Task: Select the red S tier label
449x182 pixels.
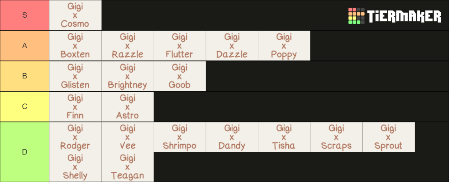Action: 25,15
